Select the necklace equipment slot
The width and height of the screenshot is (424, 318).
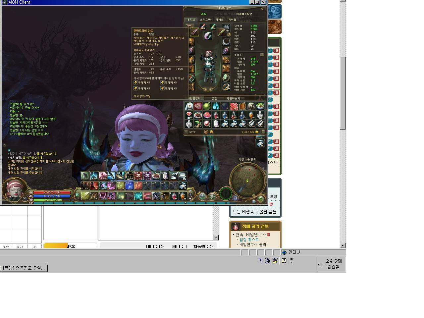[x=226, y=41]
